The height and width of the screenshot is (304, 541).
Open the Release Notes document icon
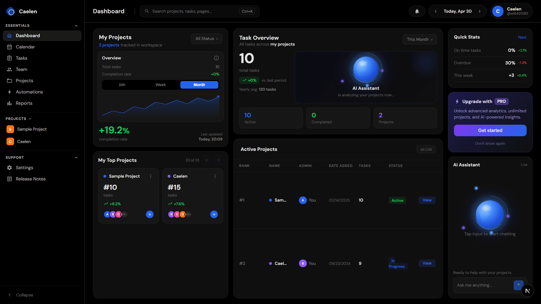[x=10, y=179]
